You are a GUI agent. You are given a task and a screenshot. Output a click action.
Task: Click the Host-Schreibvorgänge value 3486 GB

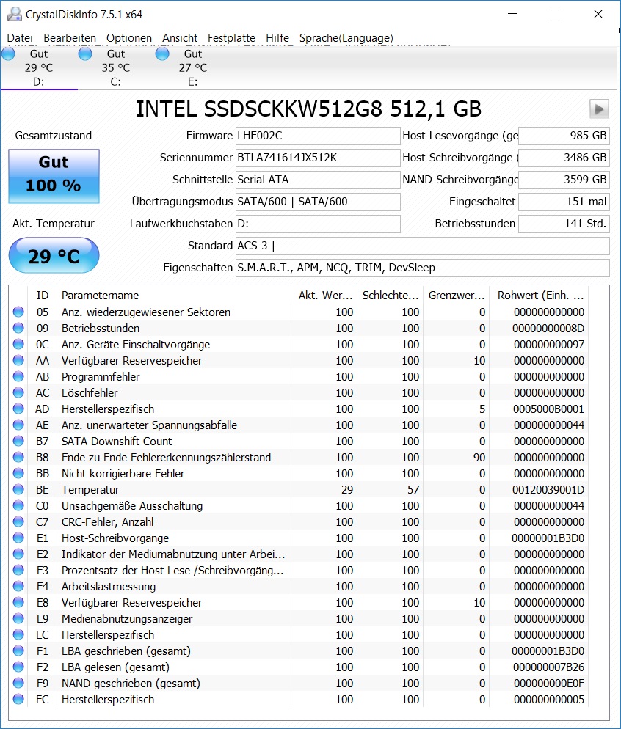click(564, 158)
